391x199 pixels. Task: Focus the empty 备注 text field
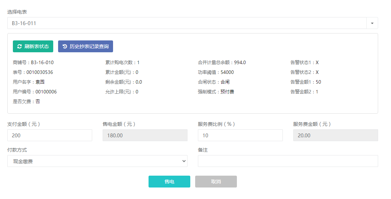point(288,161)
